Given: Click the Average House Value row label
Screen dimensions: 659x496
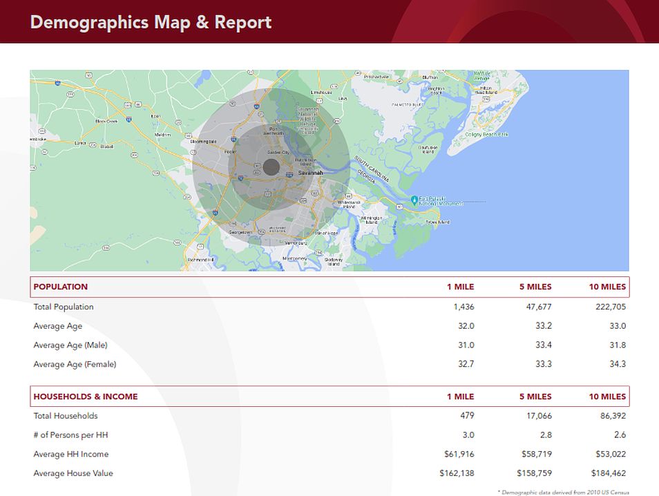Looking at the screenshot, I should [x=73, y=473].
